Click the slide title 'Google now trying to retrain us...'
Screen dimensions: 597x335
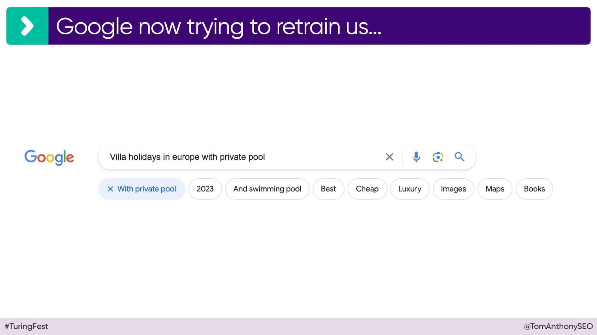coord(219,27)
